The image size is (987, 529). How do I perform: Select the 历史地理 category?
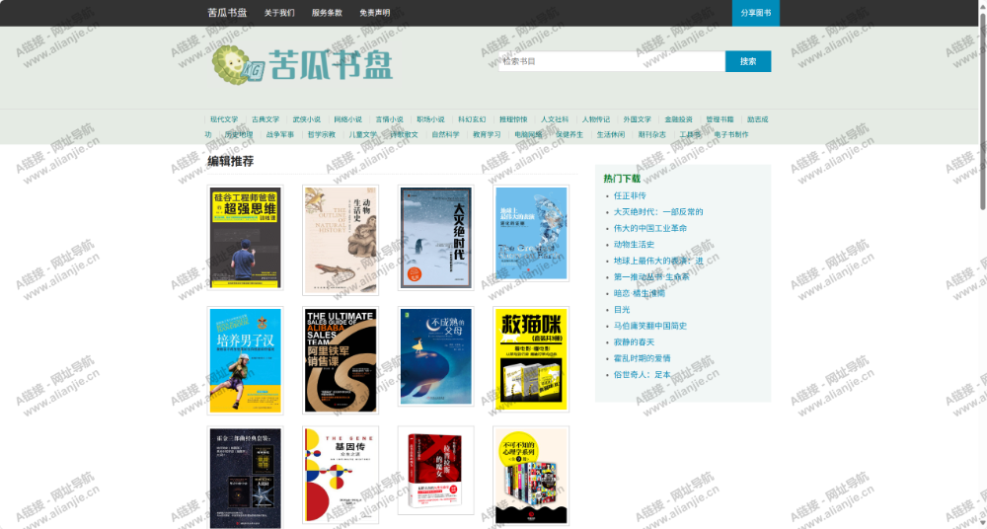point(239,134)
